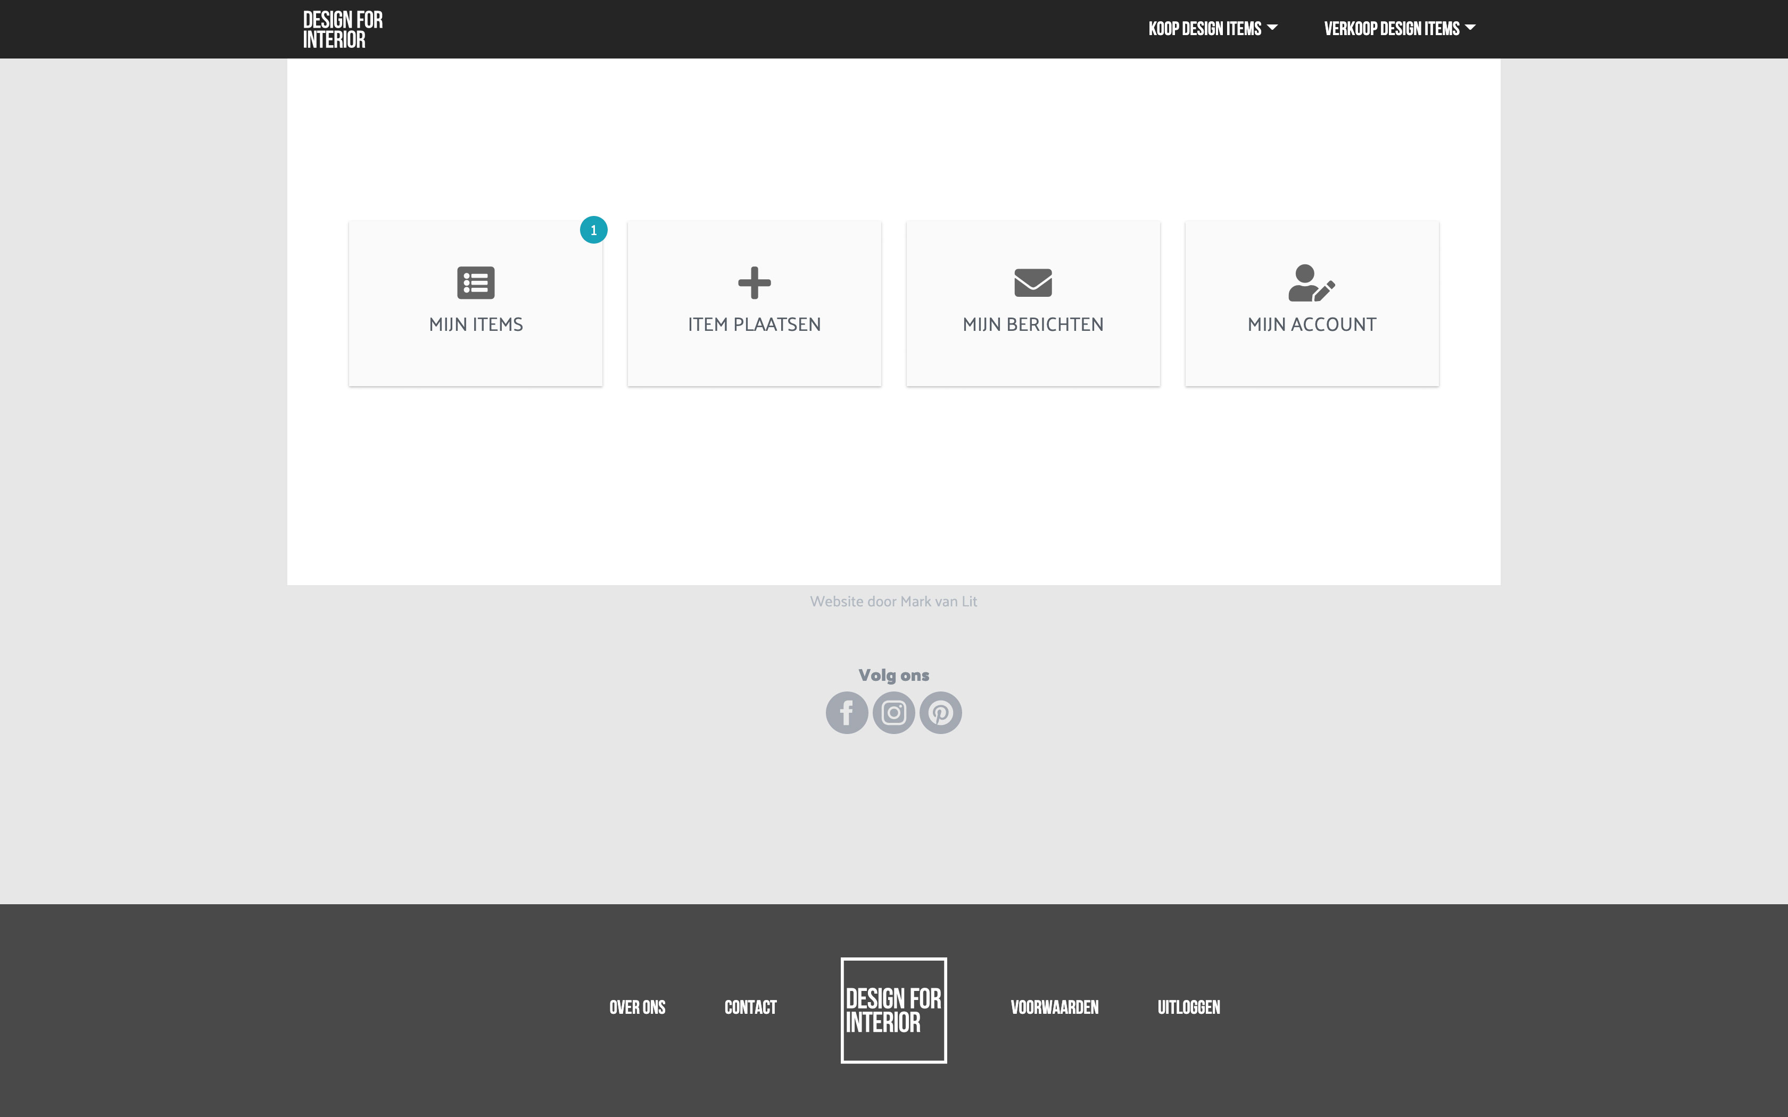Click the envelope icon for Mijn Berichten
The width and height of the screenshot is (1788, 1117).
coord(1033,283)
